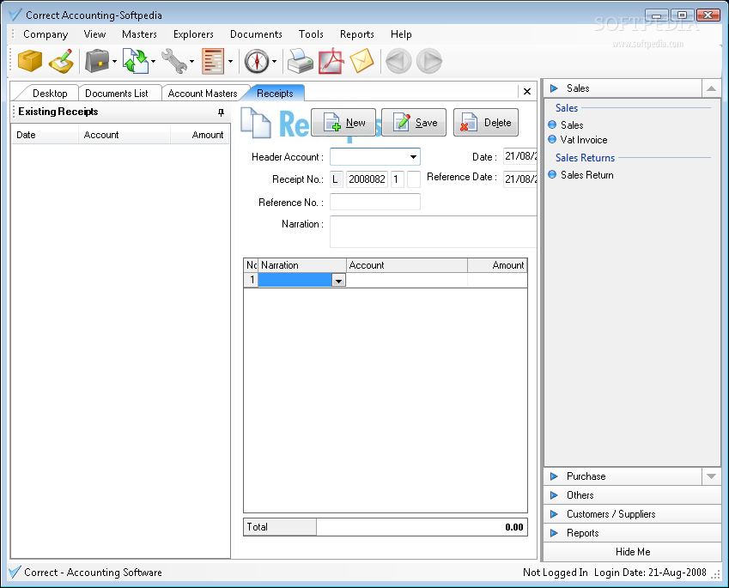
Task: Click the Account cell in row 1
Action: (x=407, y=280)
